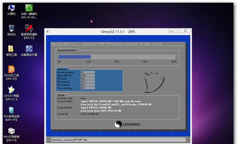This screenshot has height=144, width=238.
Task: Open the 回收站 recycle bin icon
Action: coord(12,30)
